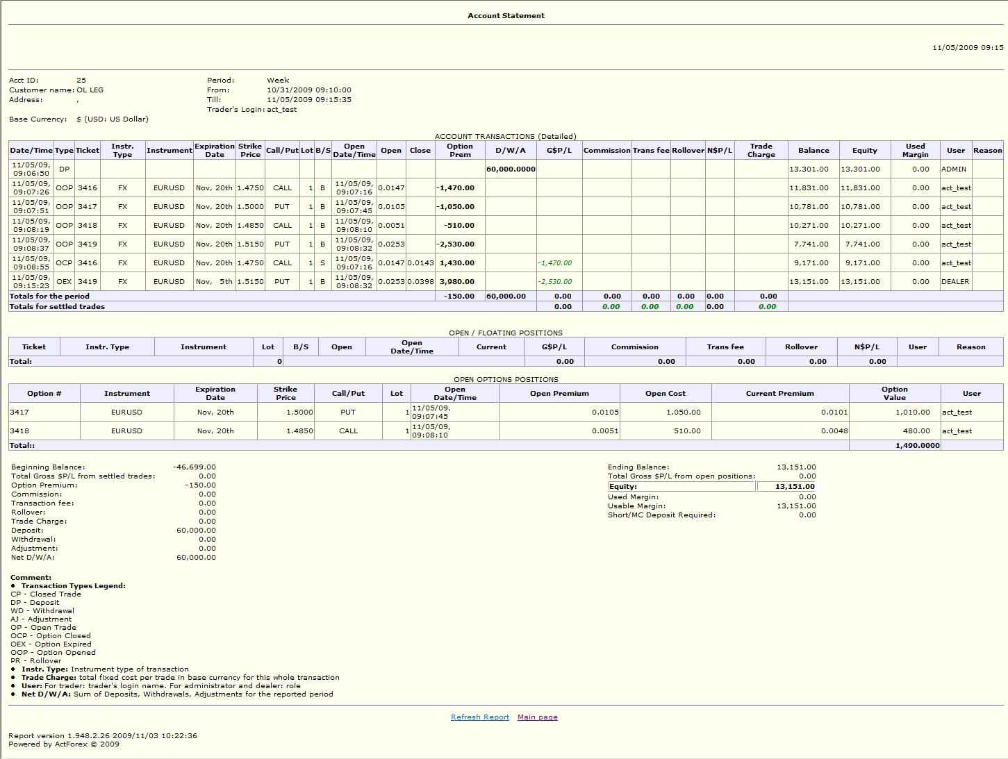Image resolution: width=1008 pixels, height=759 pixels.
Task: Click the Option Prem column header
Action: pyautogui.click(x=460, y=151)
